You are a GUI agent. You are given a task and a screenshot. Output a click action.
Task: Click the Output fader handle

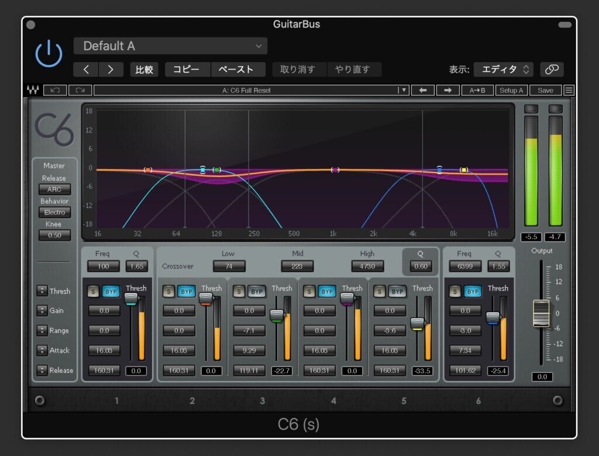pyautogui.click(x=541, y=313)
